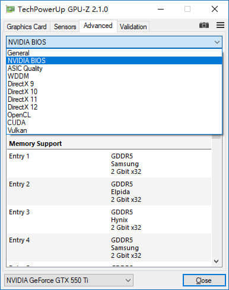Open the hamburger menu icon
Image resolution: width=229 pixels, height=290 pixels.
point(220,25)
